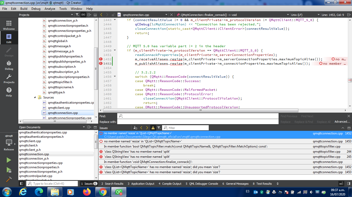Build project with hammer icon
The height and width of the screenshot is (197, 352).
coord(9,179)
